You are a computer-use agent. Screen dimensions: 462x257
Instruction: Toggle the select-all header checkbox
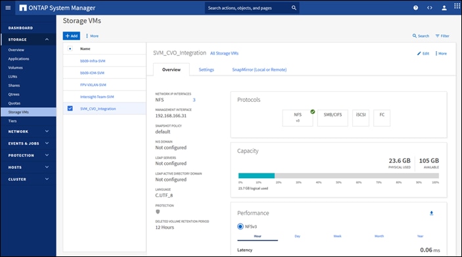pos(70,49)
